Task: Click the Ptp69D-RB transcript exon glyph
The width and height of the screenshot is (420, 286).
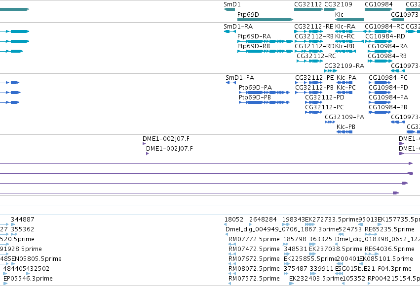Action: coord(265,51)
